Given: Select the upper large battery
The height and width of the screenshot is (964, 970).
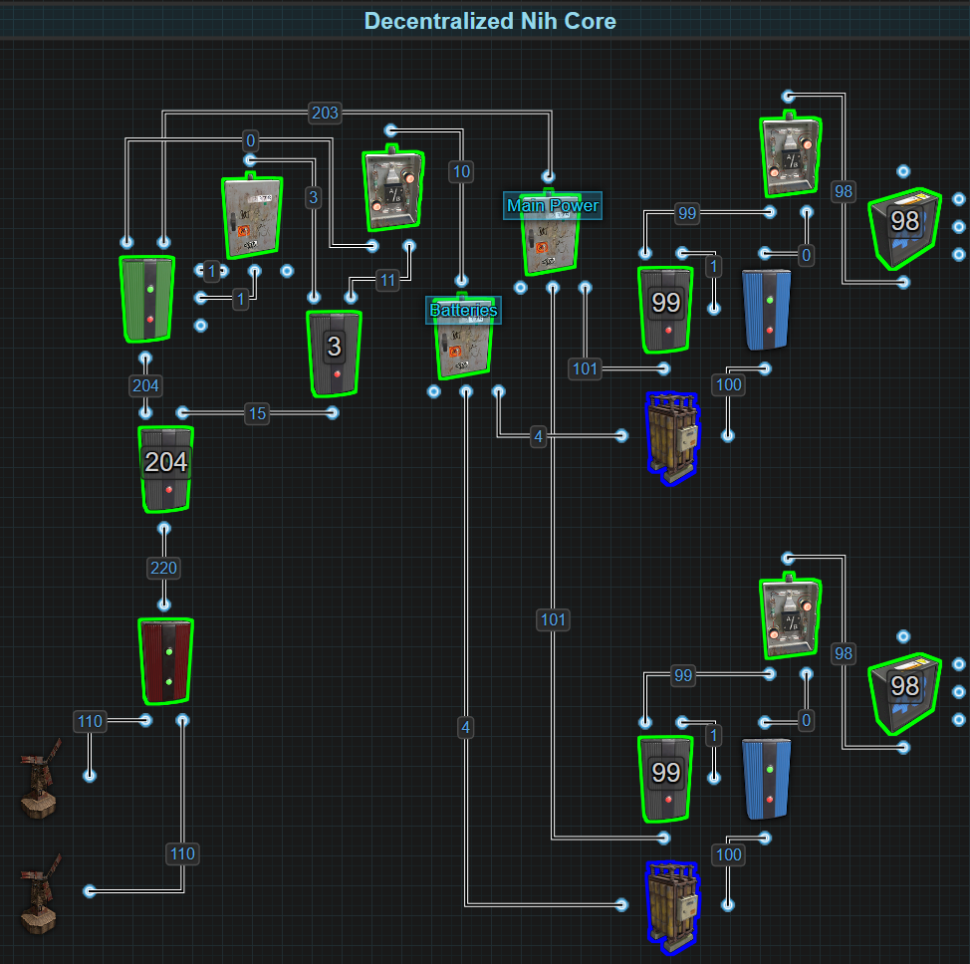Looking at the screenshot, I should pyautogui.click(x=672, y=437).
